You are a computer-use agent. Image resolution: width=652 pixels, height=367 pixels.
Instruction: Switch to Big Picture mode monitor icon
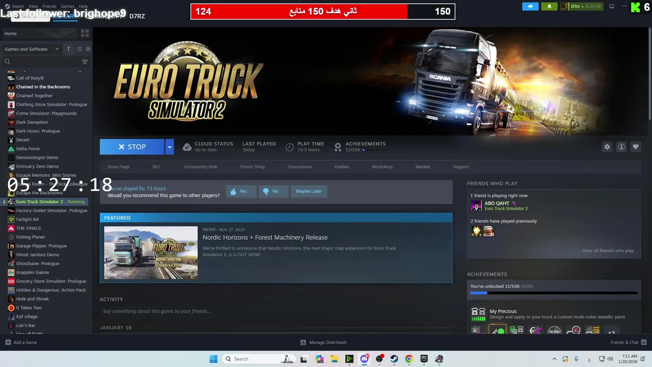pyautogui.click(x=612, y=7)
